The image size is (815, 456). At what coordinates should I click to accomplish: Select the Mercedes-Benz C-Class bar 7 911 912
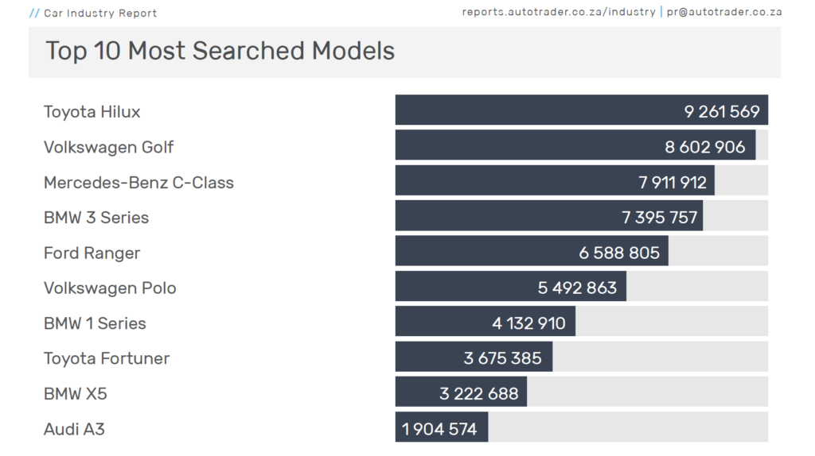(555, 180)
